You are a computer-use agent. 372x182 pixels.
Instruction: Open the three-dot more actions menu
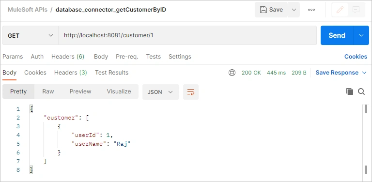pos(311,10)
